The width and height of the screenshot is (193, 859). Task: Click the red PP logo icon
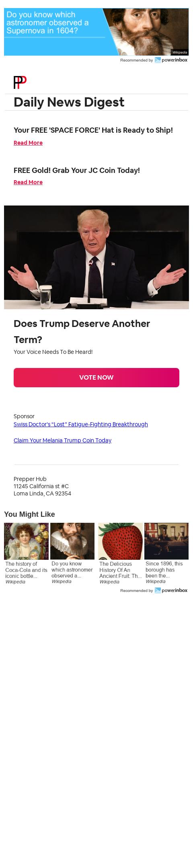pos(20,82)
